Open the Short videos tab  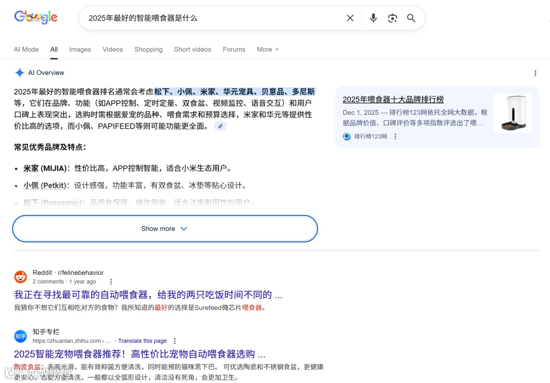point(193,49)
